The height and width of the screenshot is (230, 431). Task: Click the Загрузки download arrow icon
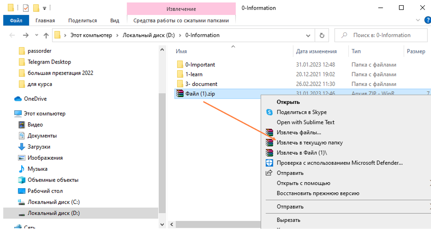pyautogui.click(x=22, y=147)
